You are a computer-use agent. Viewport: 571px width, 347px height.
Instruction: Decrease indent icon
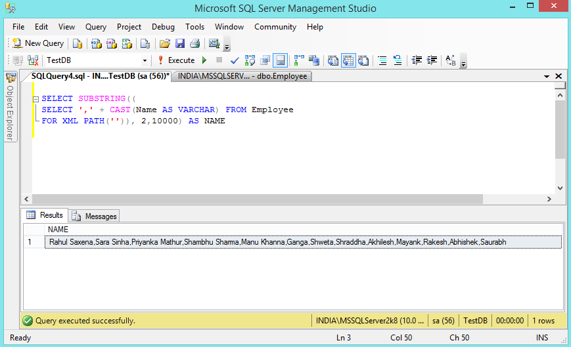click(x=417, y=60)
